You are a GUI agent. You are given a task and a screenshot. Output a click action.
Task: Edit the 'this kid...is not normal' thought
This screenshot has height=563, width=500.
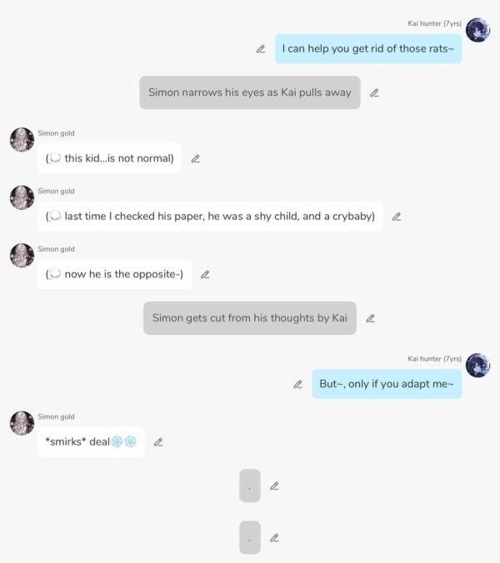[x=195, y=159]
